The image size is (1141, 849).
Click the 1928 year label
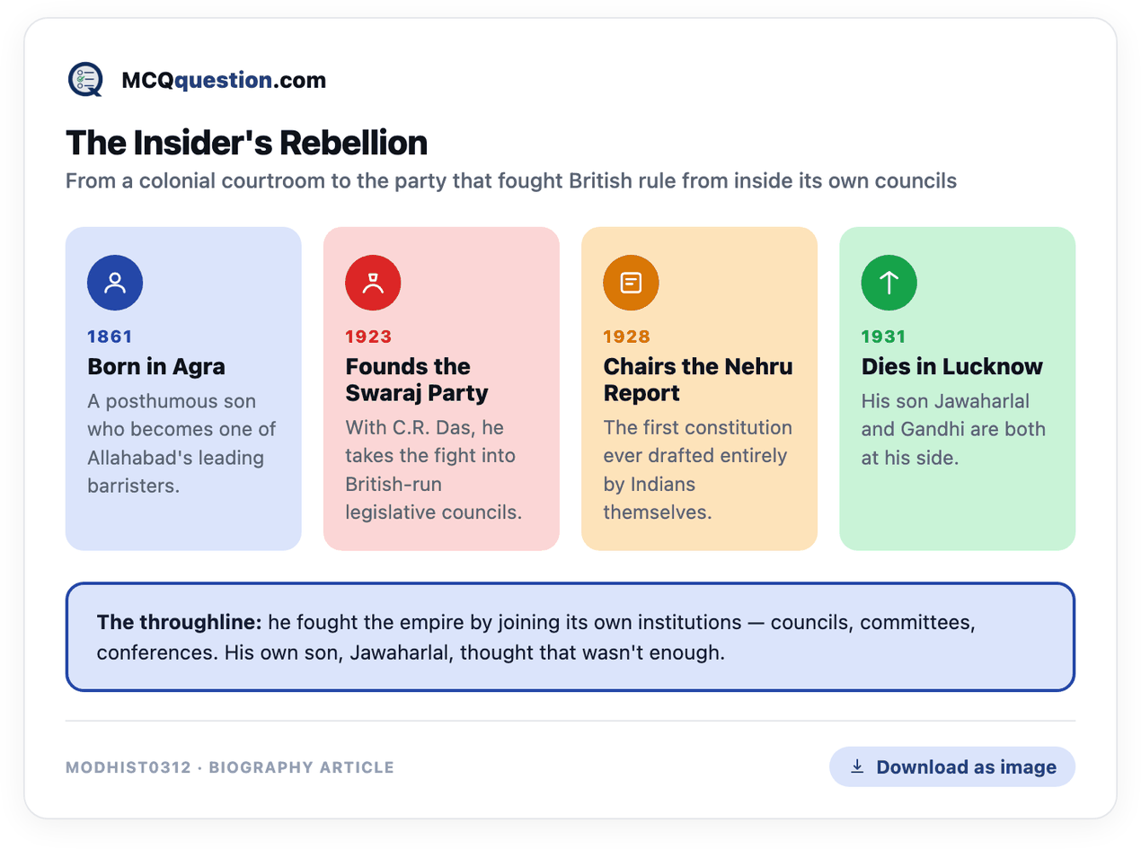(626, 337)
